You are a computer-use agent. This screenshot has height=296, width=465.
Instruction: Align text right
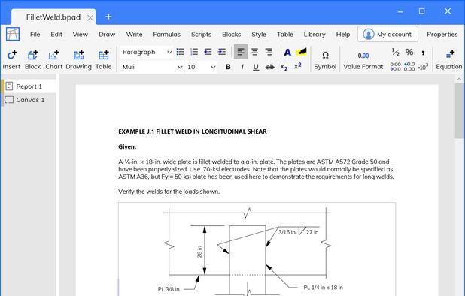[269, 52]
